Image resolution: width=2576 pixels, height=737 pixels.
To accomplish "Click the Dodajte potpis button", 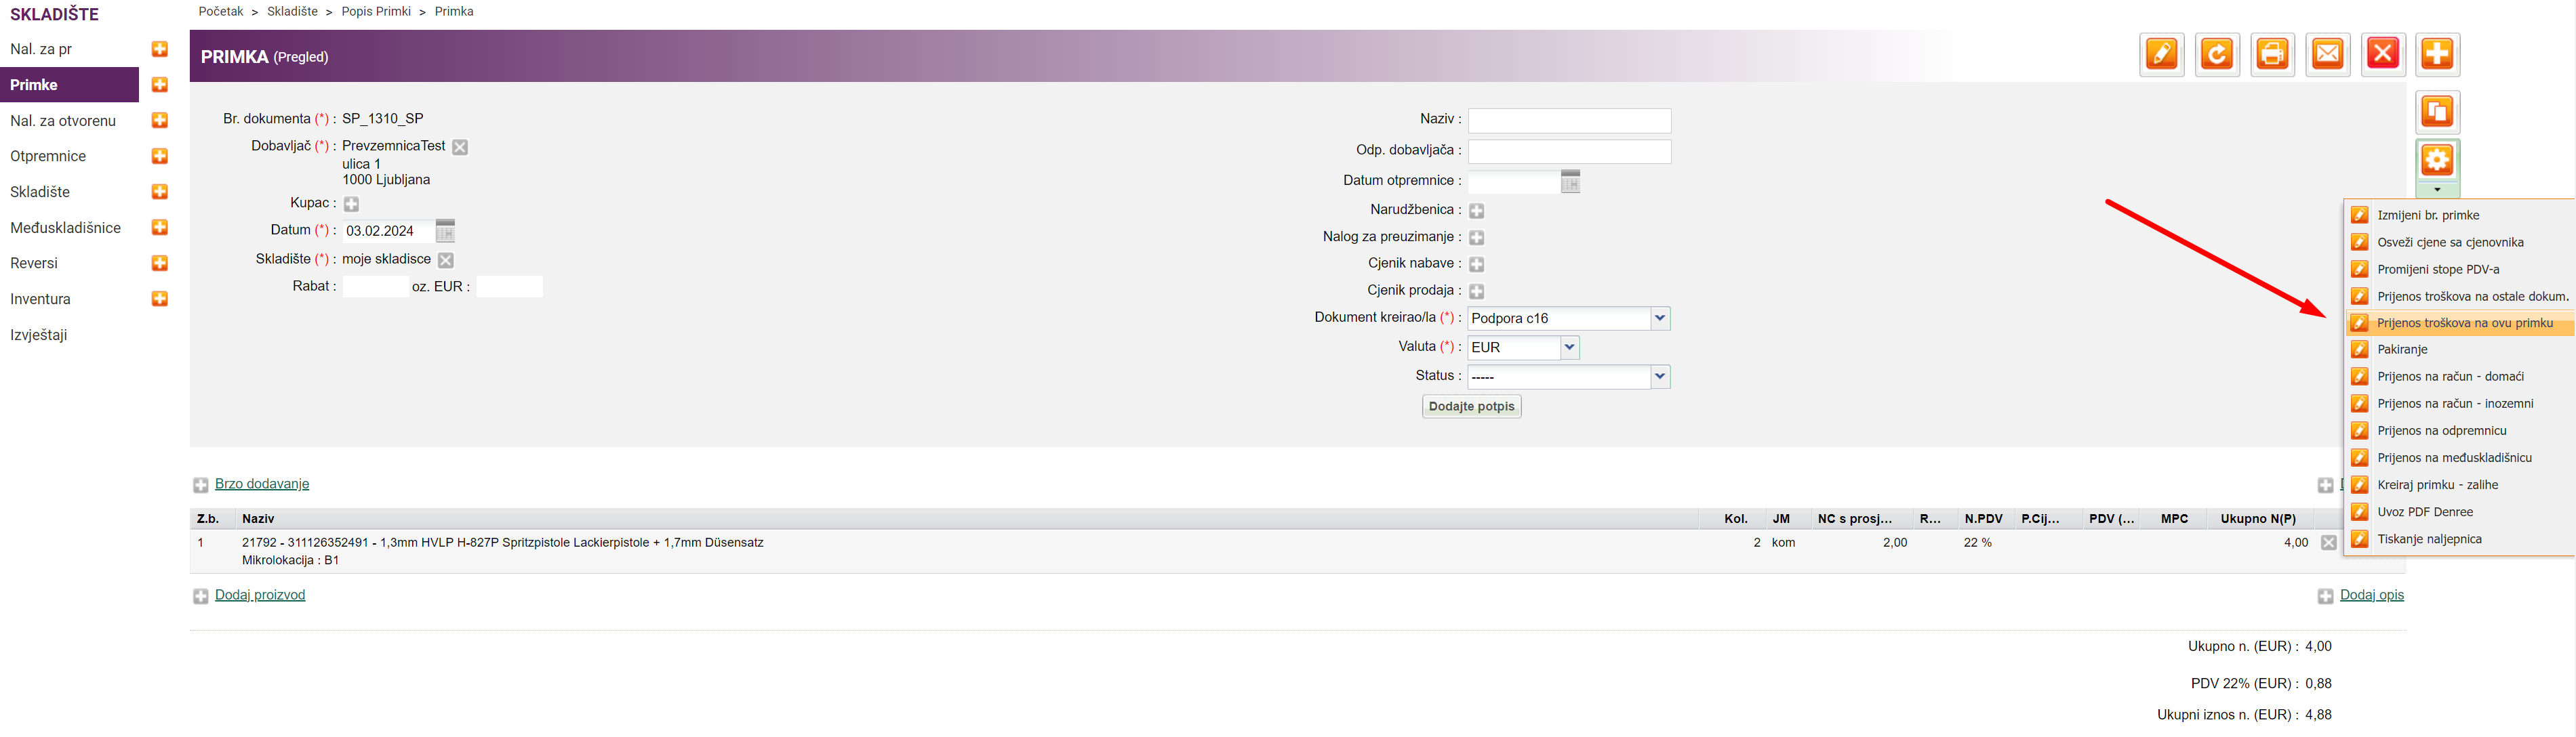I will coord(1471,406).
